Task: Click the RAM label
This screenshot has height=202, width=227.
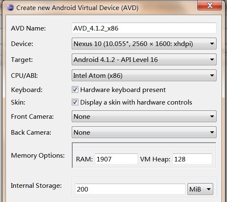Action: tap(84, 159)
